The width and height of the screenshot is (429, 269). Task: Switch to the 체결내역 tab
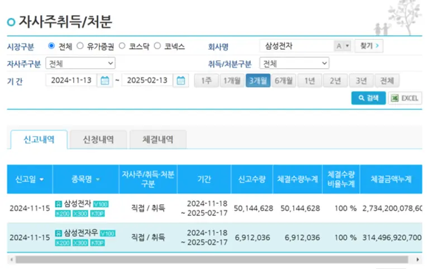tap(158, 139)
